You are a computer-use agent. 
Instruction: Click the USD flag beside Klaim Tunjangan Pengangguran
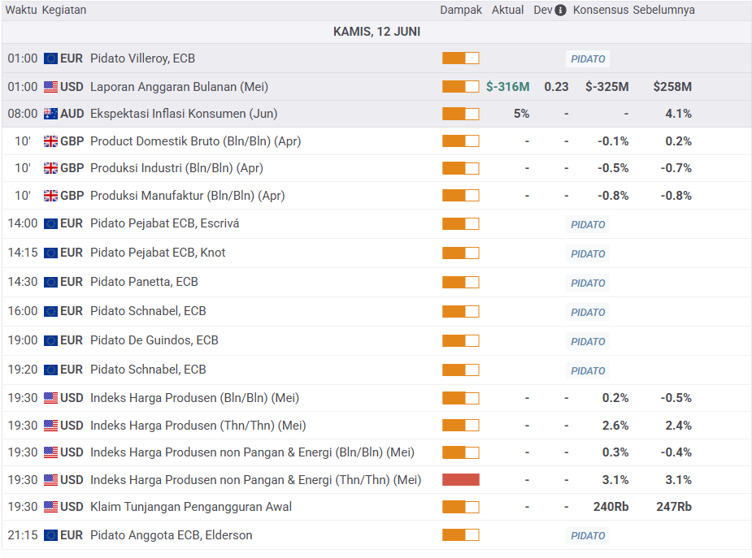[x=51, y=507]
